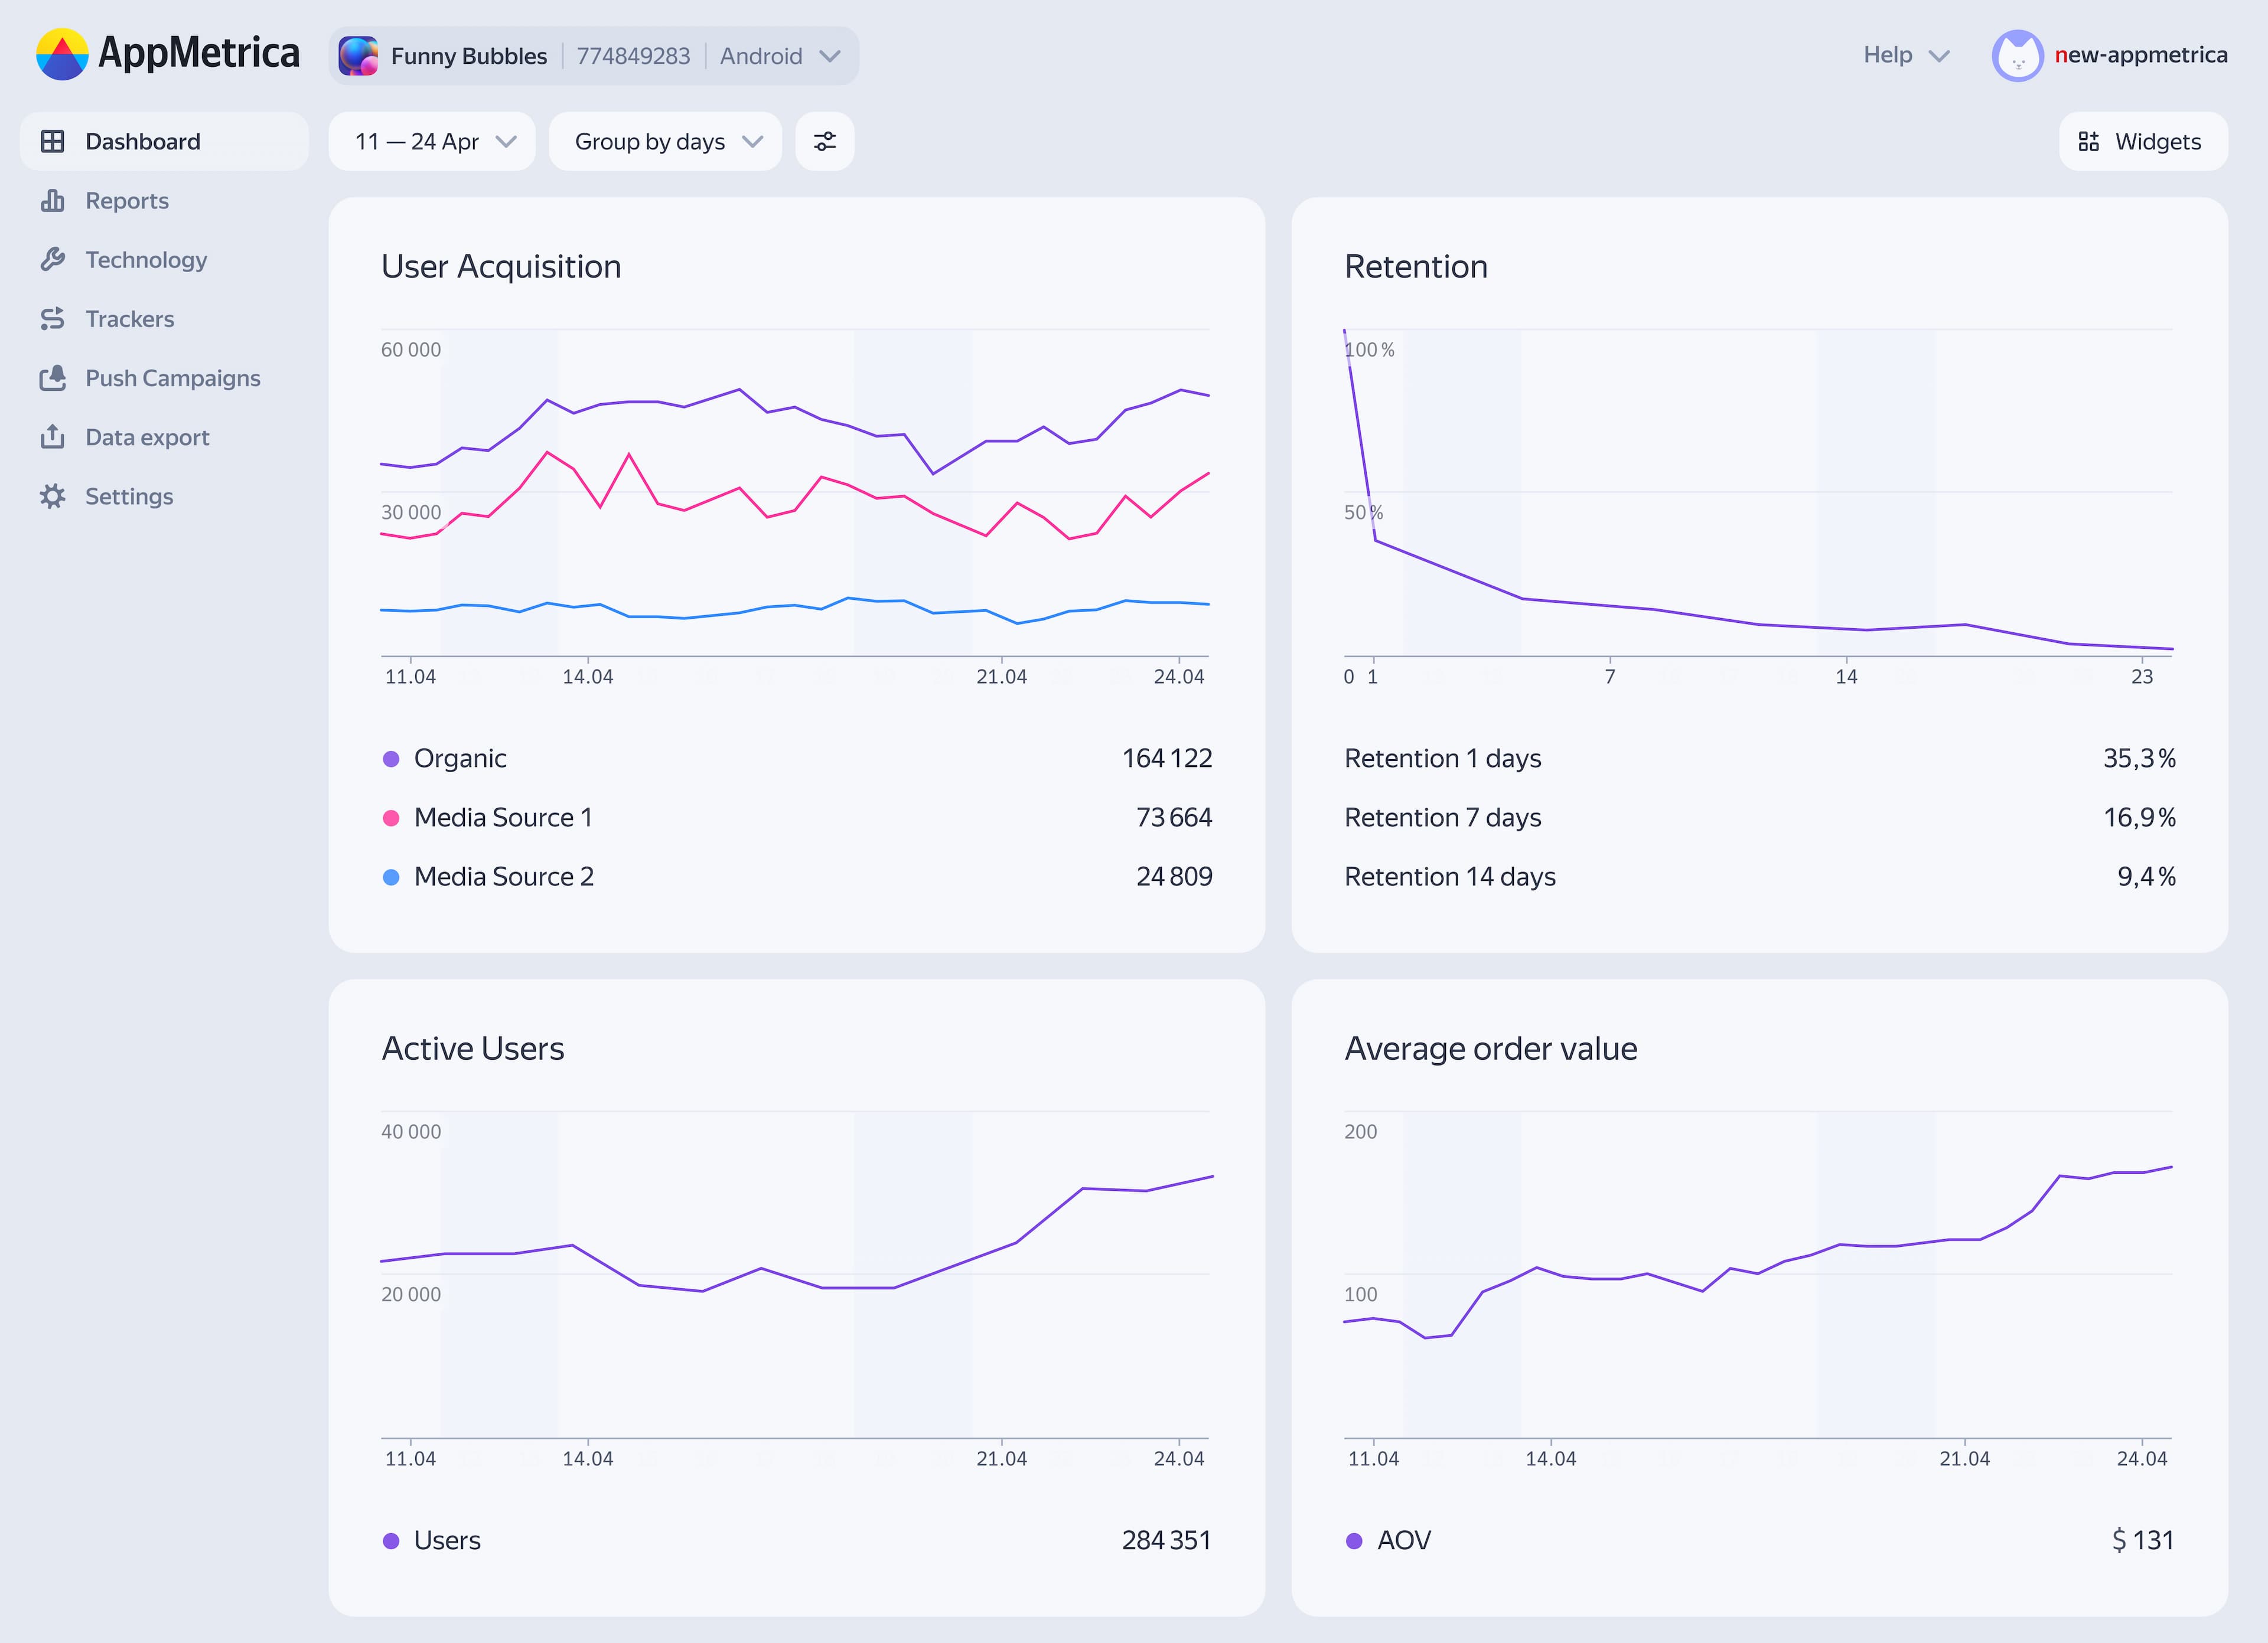The height and width of the screenshot is (1643, 2268).
Task: Expand the Group by days dropdown
Action: pyautogui.click(x=665, y=142)
